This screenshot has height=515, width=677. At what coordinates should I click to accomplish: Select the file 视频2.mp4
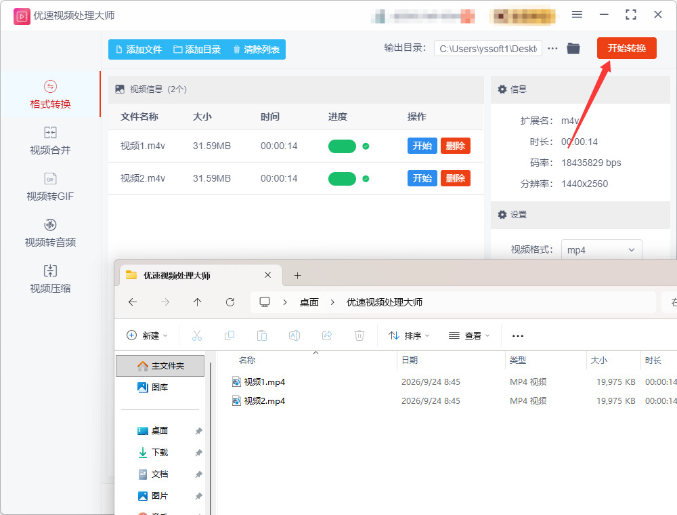[264, 401]
